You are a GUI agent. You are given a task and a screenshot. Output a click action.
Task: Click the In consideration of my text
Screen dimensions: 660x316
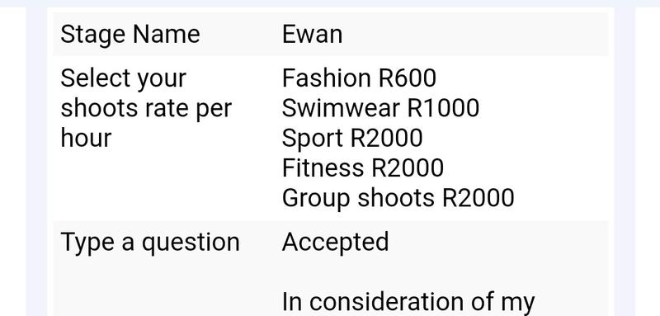coord(408,303)
